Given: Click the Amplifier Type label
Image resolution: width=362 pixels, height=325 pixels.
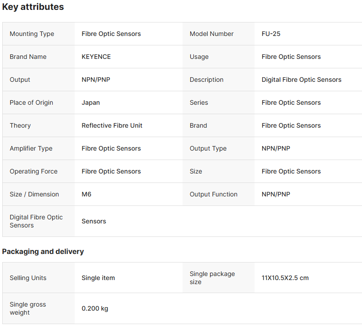Looking at the screenshot, I should (31, 148).
